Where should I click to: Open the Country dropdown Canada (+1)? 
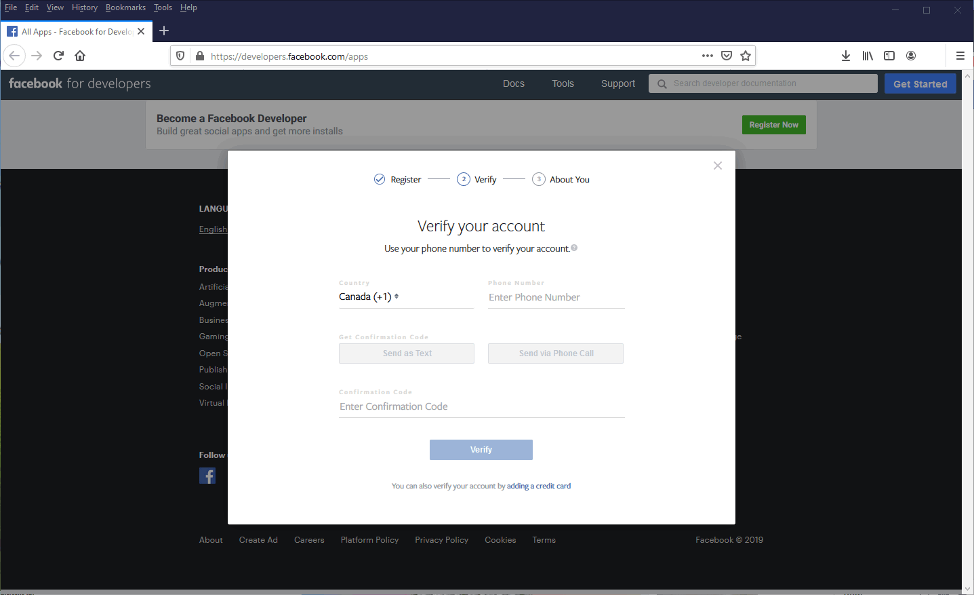pyautogui.click(x=369, y=296)
